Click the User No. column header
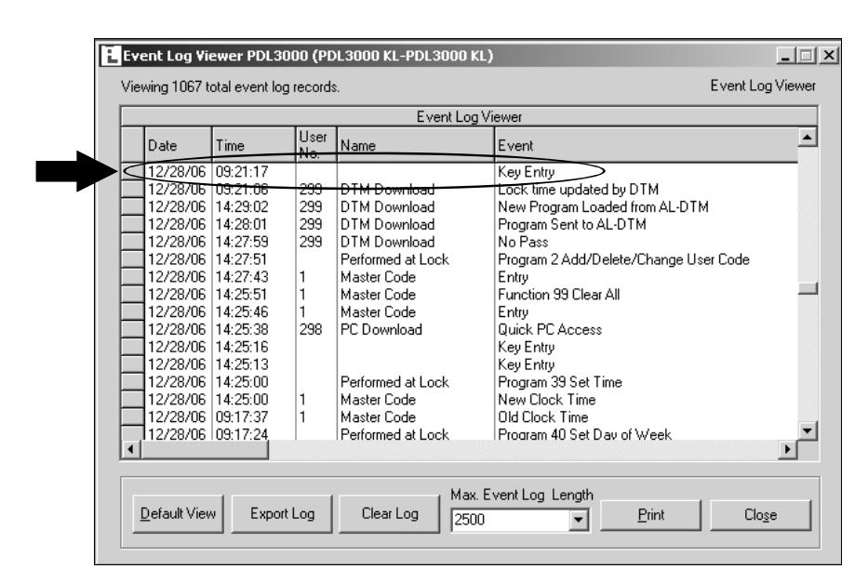The image size is (868, 582). [316, 145]
